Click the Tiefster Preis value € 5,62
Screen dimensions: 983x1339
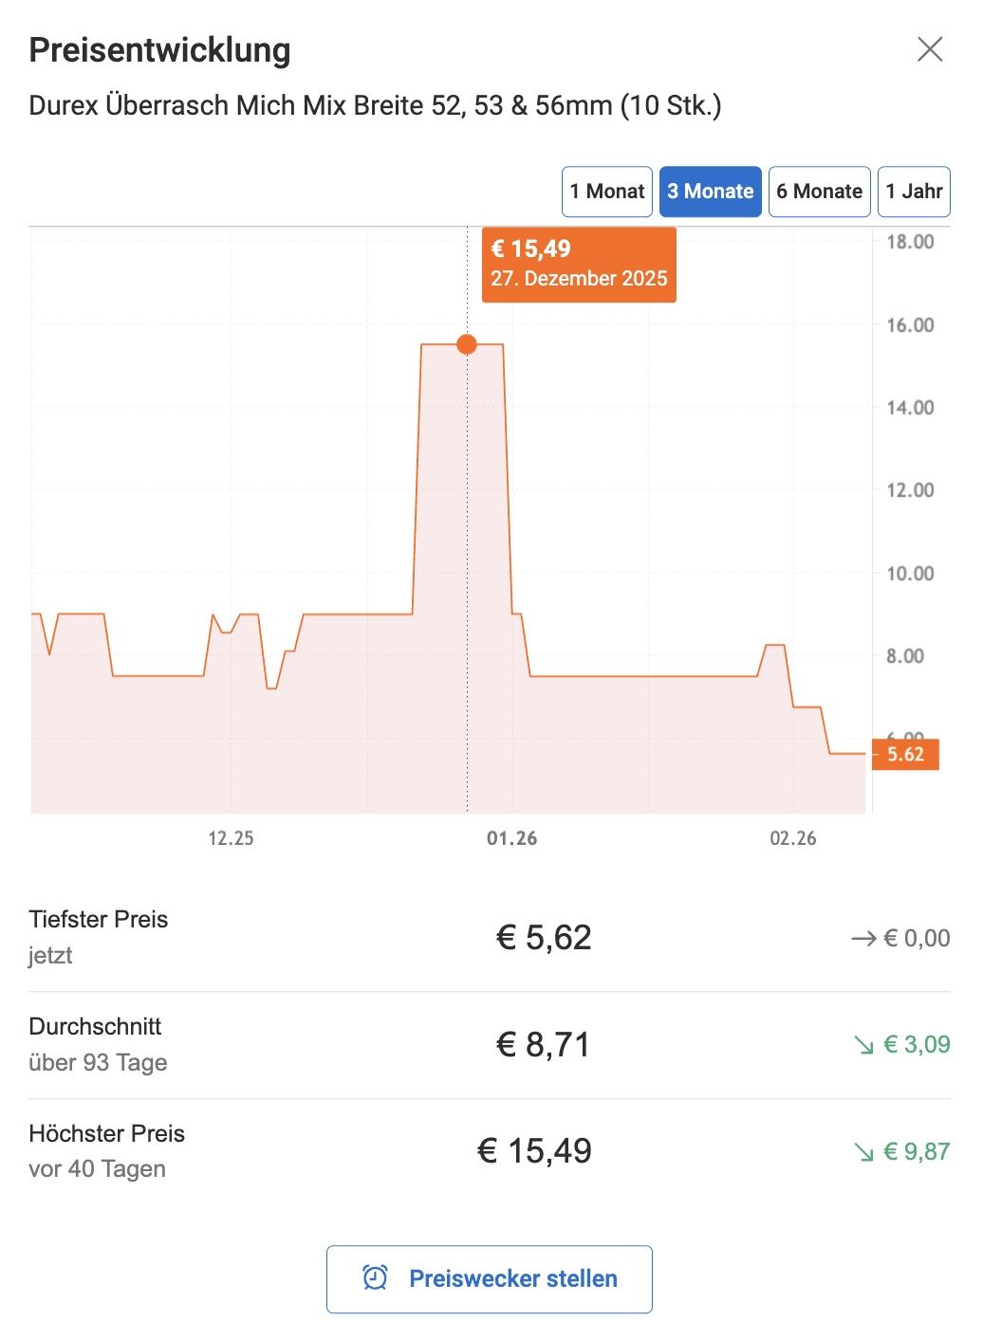coord(544,938)
